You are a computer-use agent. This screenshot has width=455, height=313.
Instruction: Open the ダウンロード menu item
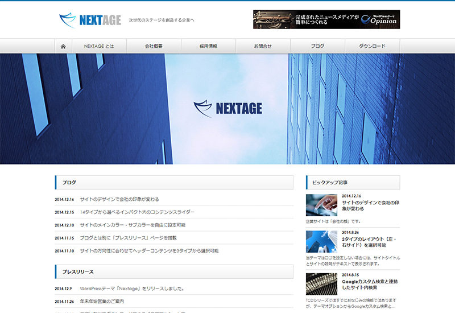click(x=373, y=47)
